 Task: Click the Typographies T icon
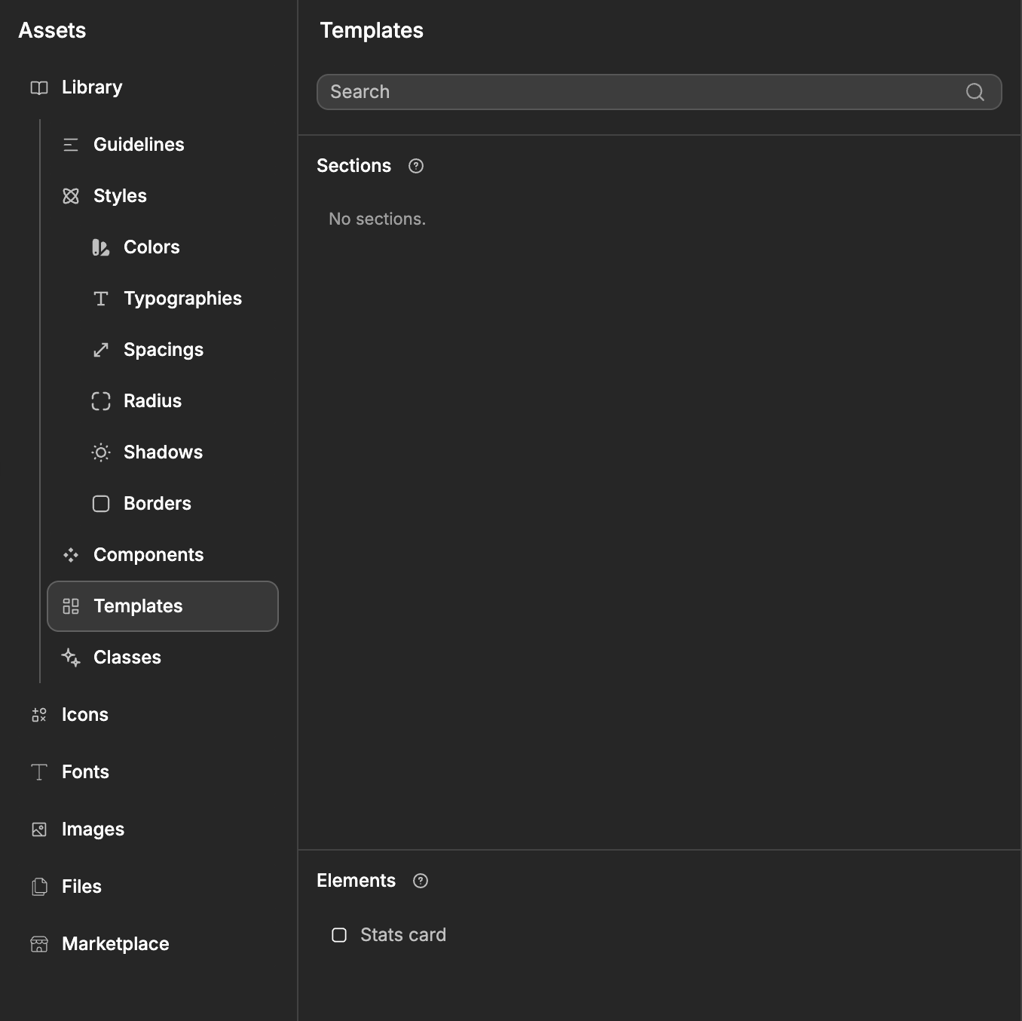click(101, 299)
